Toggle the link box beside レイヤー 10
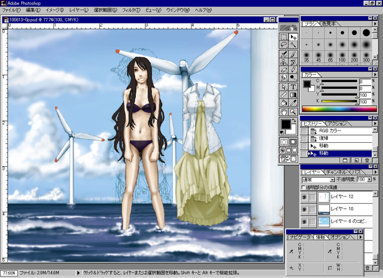This screenshot has width=383, height=278. [x=312, y=209]
